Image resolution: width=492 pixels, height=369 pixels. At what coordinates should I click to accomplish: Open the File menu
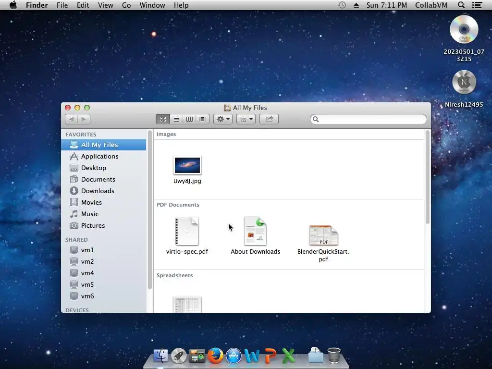click(62, 5)
